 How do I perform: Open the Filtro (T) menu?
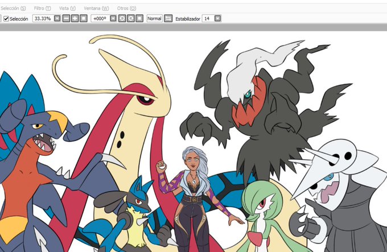pos(43,8)
